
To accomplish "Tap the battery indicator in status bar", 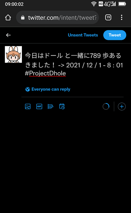I will point(122,4).
